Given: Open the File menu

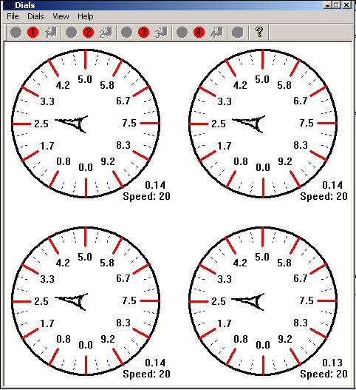Looking at the screenshot, I should [13, 16].
